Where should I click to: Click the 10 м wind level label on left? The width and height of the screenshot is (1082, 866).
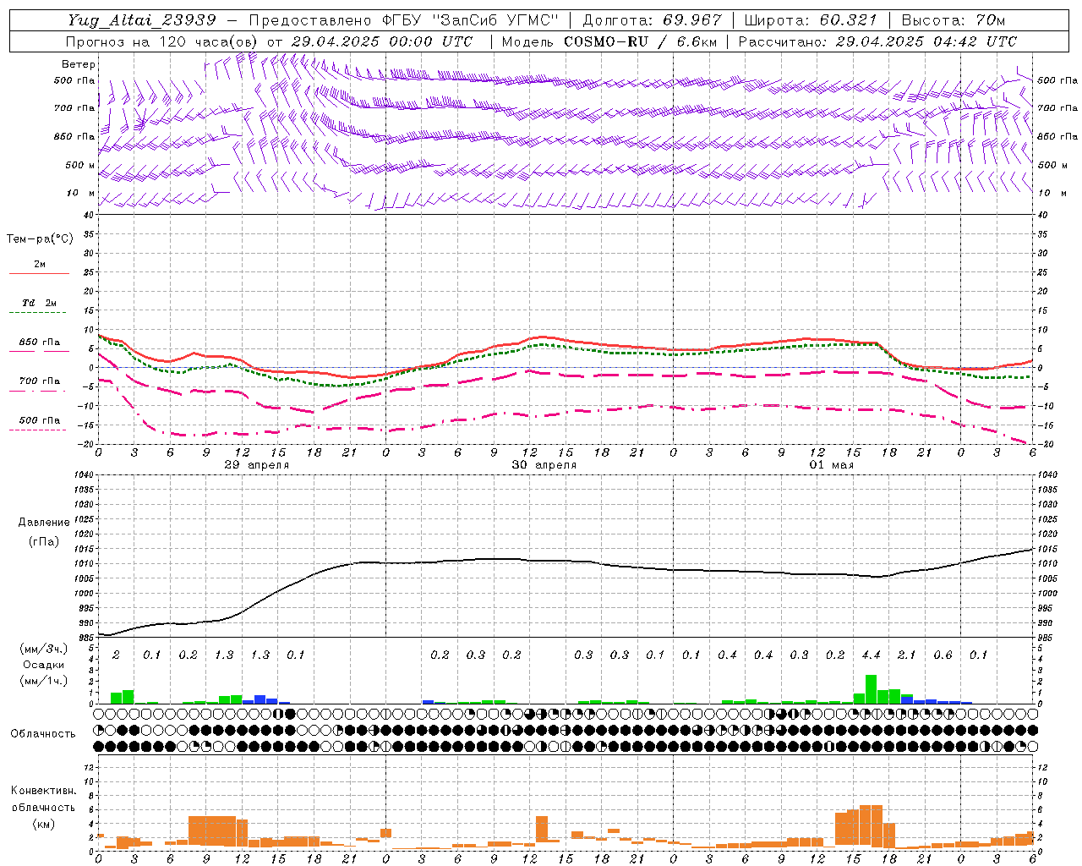tap(81, 194)
